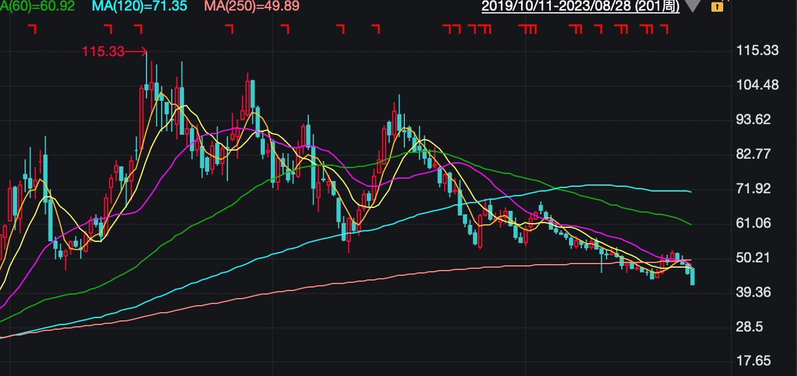Click the 50.21 price axis label
This screenshot has width=797, height=376.
pos(753,258)
